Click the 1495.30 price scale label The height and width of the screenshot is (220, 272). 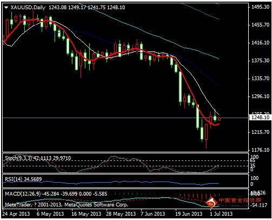coord(261,7)
